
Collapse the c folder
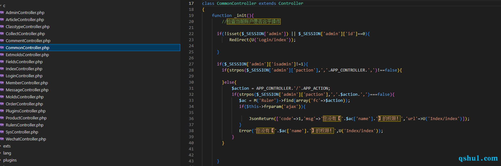pyautogui.click(x=4, y=6)
